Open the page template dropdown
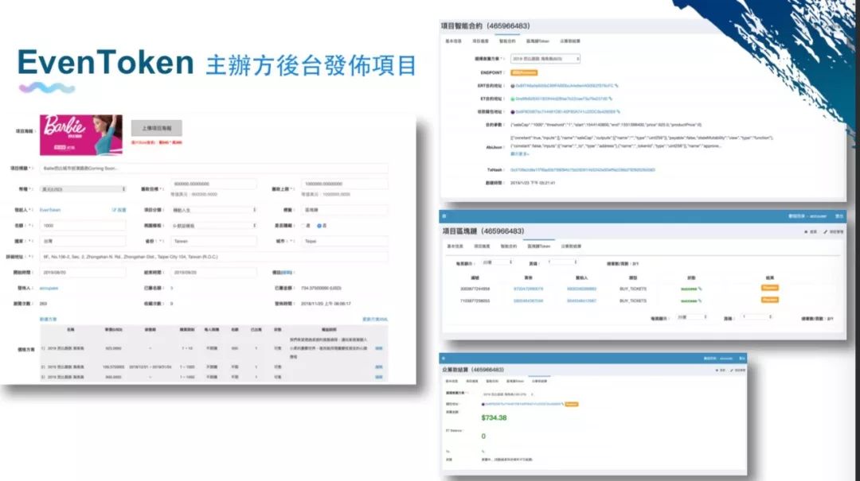860x481 pixels. click(x=213, y=225)
